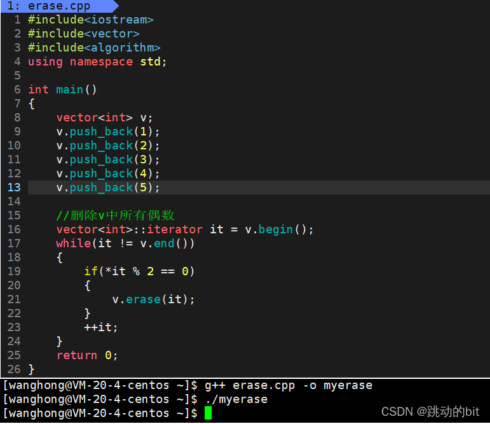Click the '++it;' statement
Image resolution: width=490 pixels, height=424 pixels.
(x=101, y=327)
